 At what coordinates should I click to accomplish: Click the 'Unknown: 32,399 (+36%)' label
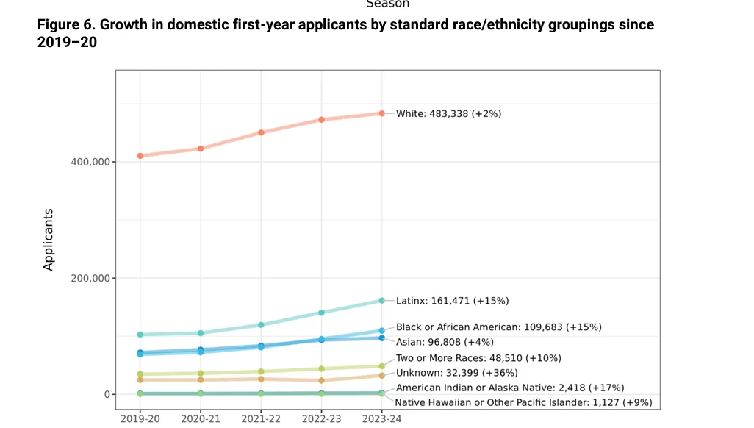click(x=456, y=373)
